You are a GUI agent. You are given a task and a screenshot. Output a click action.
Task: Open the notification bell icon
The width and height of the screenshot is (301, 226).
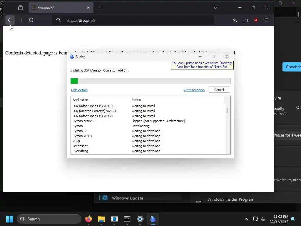(293, 219)
